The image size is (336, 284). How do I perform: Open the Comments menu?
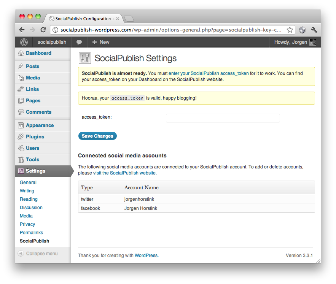pyautogui.click(x=38, y=112)
